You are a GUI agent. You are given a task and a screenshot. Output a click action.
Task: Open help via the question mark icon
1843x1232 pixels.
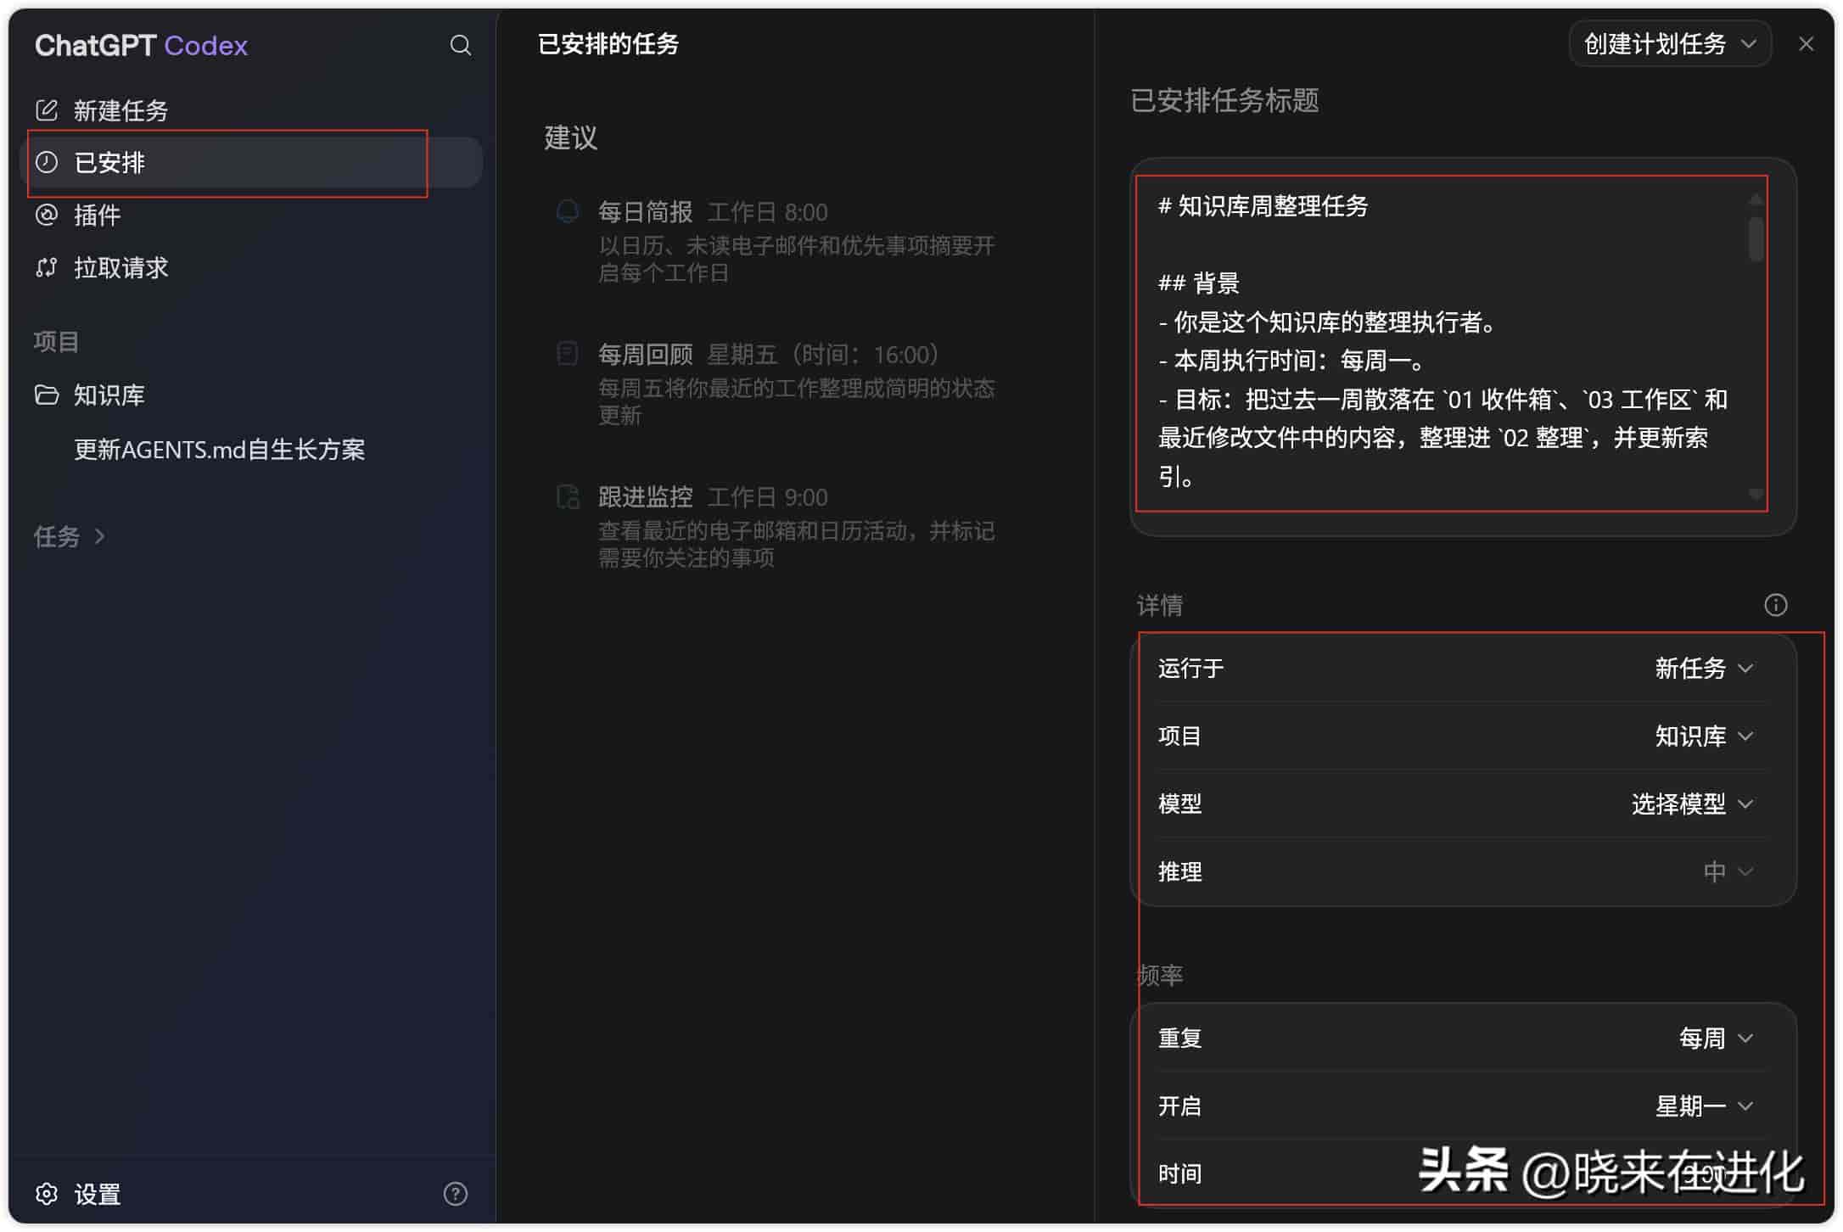(x=456, y=1194)
